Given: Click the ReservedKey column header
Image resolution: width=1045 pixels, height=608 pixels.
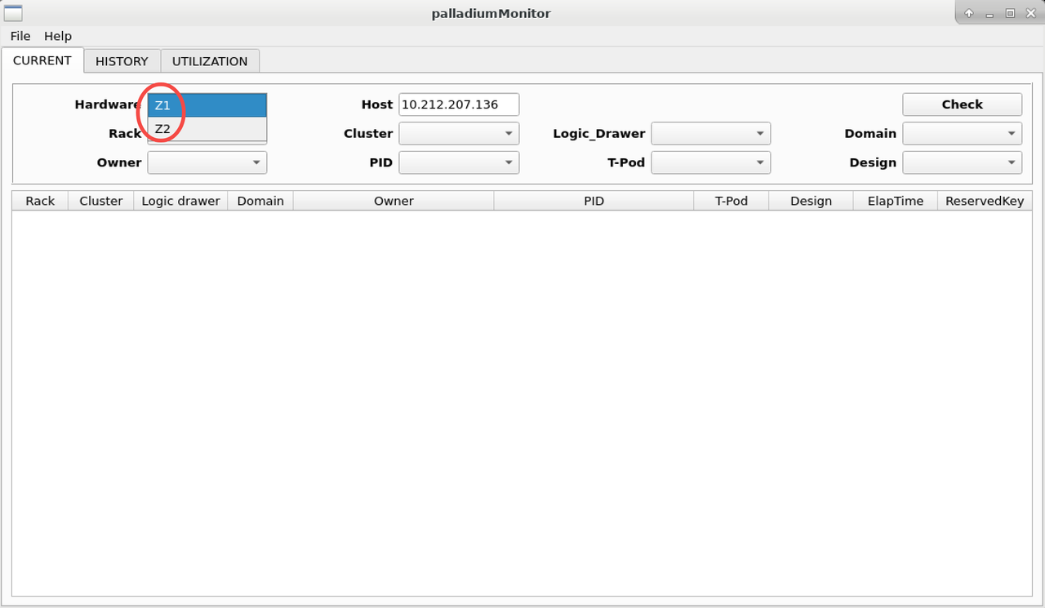Looking at the screenshot, I should (x=985, y=201).
